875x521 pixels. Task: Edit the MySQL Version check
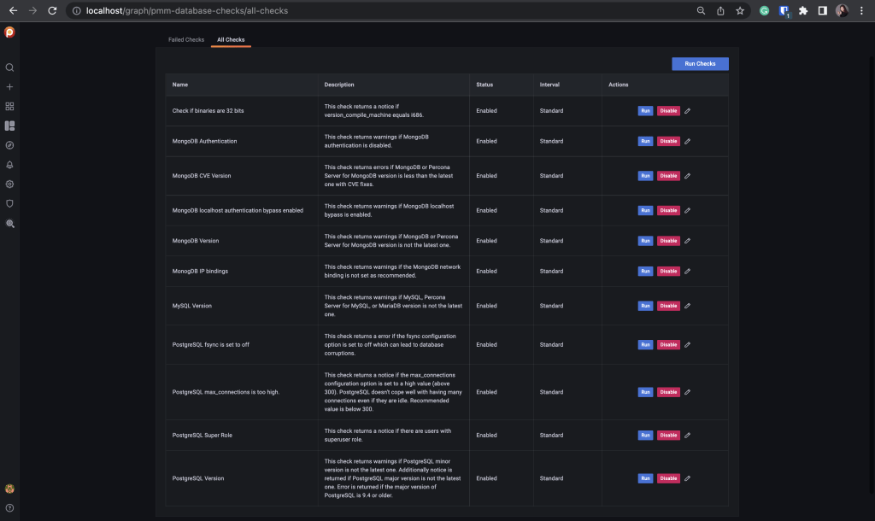tap(688, 306)
